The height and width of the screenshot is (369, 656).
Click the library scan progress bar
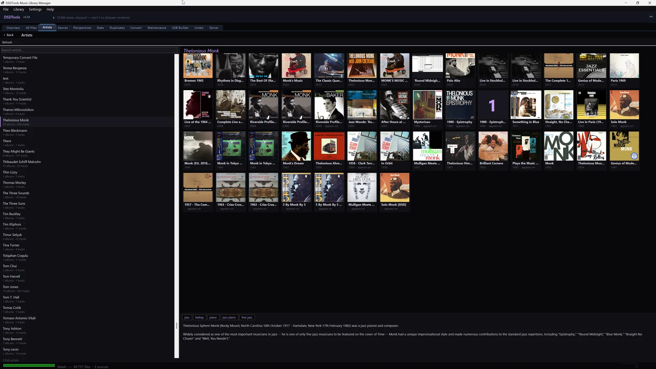29,365
